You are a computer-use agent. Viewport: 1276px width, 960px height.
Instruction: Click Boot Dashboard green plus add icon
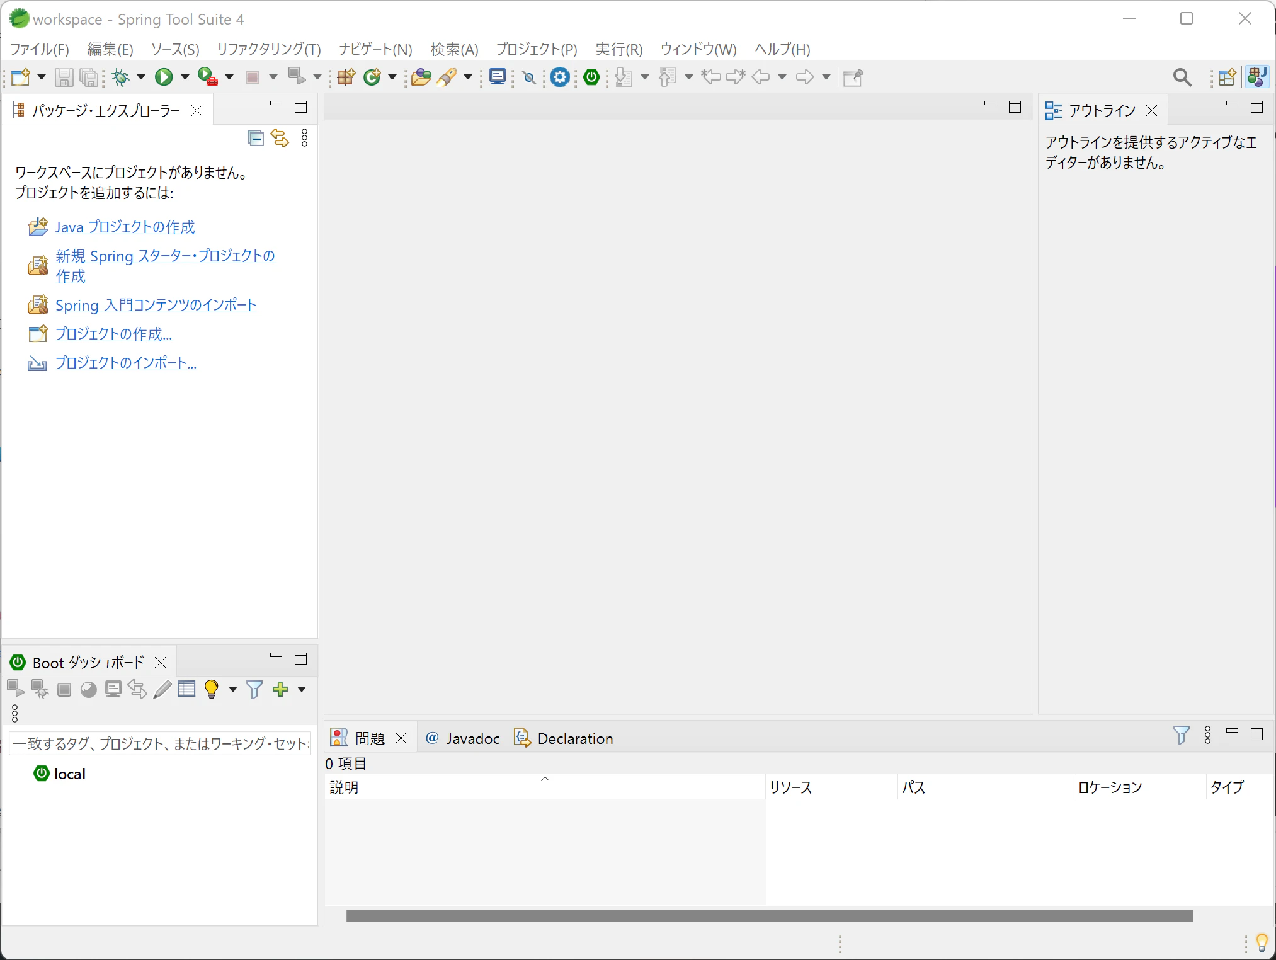(280, 689)
